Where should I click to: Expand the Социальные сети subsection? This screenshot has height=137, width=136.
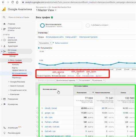tap(9, 90)
